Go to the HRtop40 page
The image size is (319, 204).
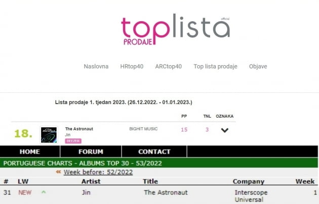(x=132, y=66)
